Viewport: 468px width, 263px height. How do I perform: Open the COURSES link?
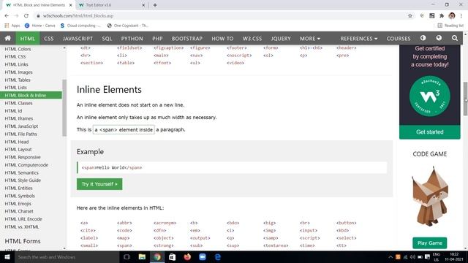point(399,39)
